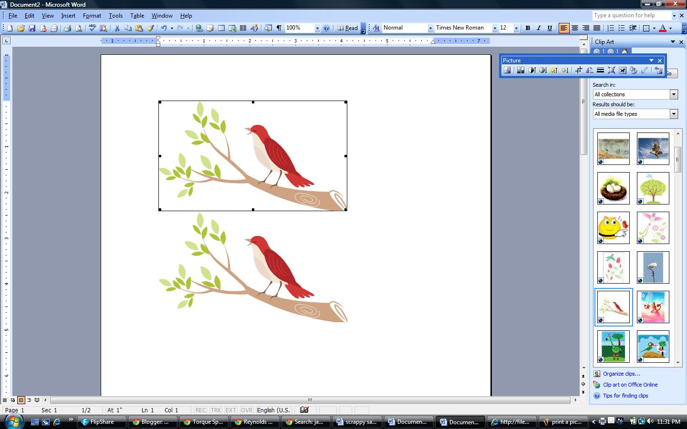Toggle paragraph marks with Show/Hide ¶
687x429 pixels.
point(278,28)
